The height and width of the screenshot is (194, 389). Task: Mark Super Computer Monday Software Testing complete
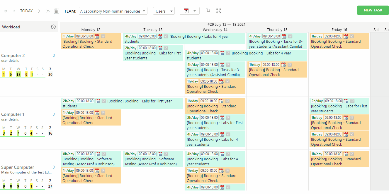[104, 154]
